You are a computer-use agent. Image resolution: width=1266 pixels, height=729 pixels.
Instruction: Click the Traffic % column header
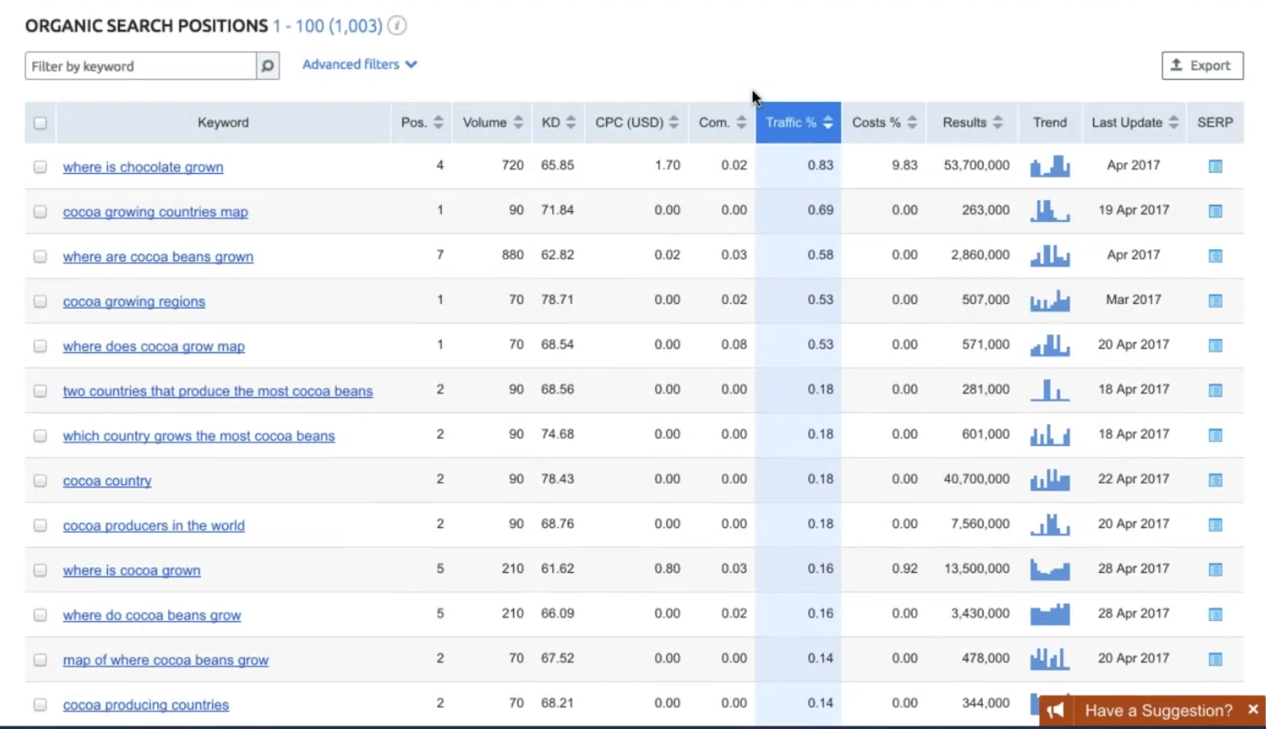click(x=797, y=122)
